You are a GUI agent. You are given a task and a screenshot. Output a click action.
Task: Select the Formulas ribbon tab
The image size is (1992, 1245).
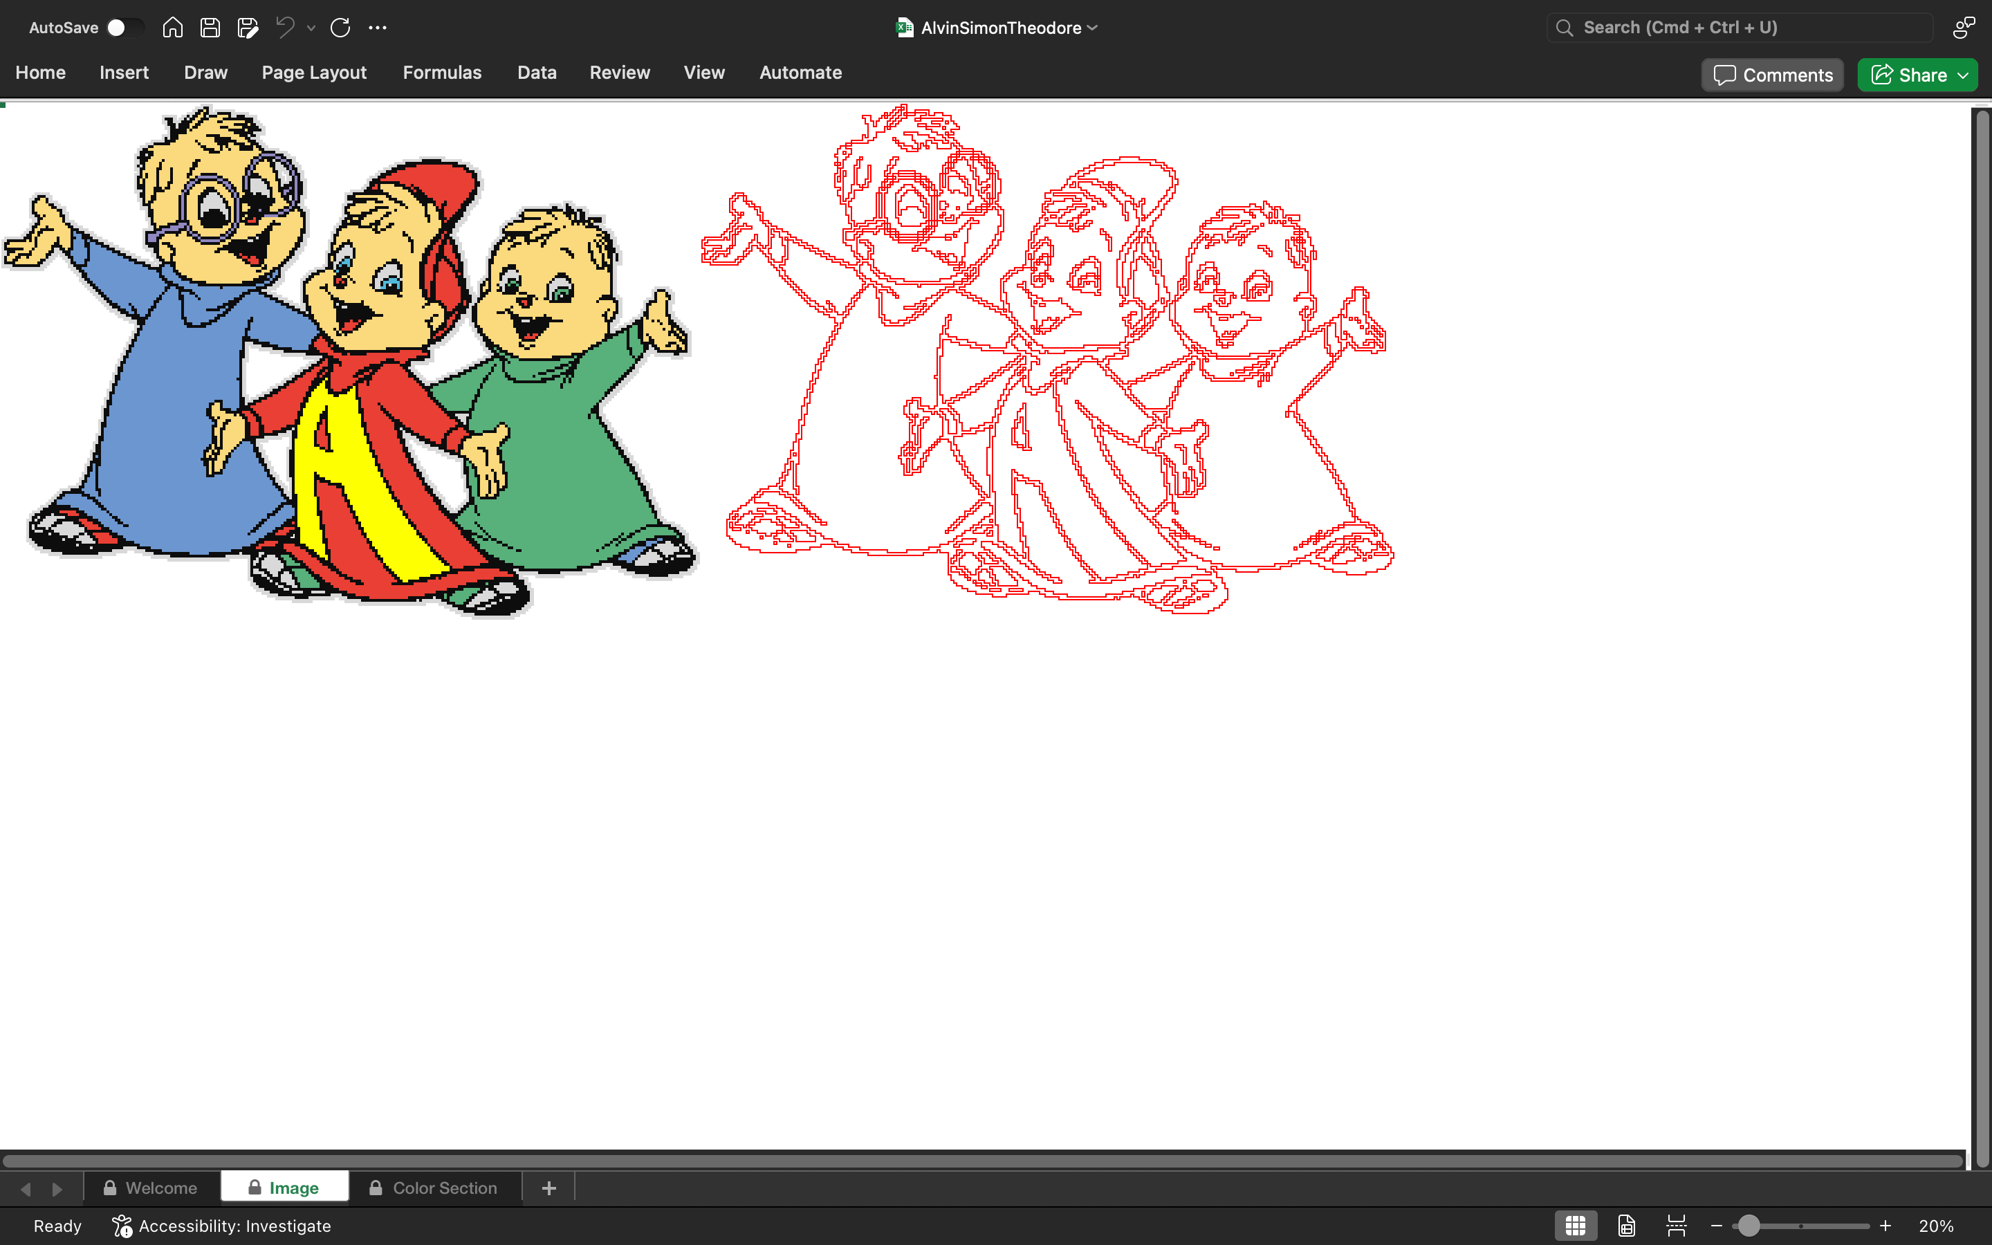click(x=442, y=73)
